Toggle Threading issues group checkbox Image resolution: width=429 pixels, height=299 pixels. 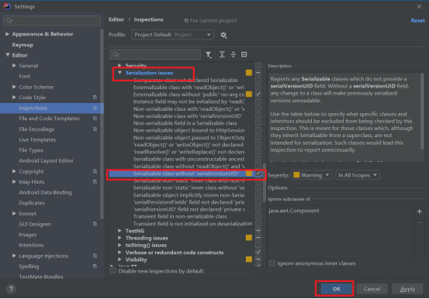pos(258,238)
